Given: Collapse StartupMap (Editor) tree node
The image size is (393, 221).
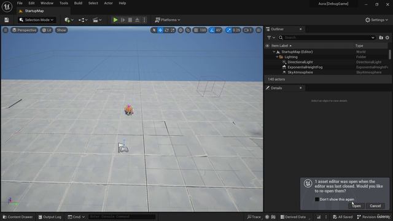Looking at the screenshot, I should pyautogui.click(x=274, y=52).
